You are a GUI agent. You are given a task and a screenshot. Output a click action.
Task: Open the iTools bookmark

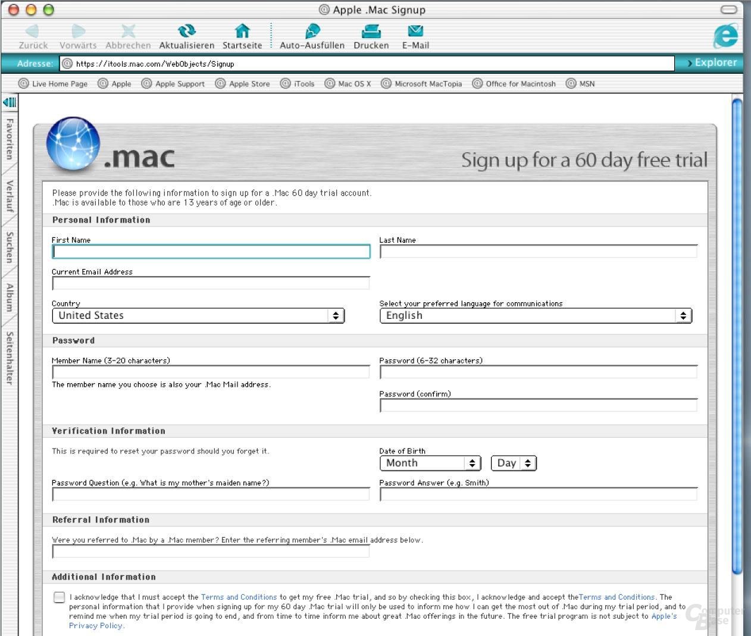[298, 83]
